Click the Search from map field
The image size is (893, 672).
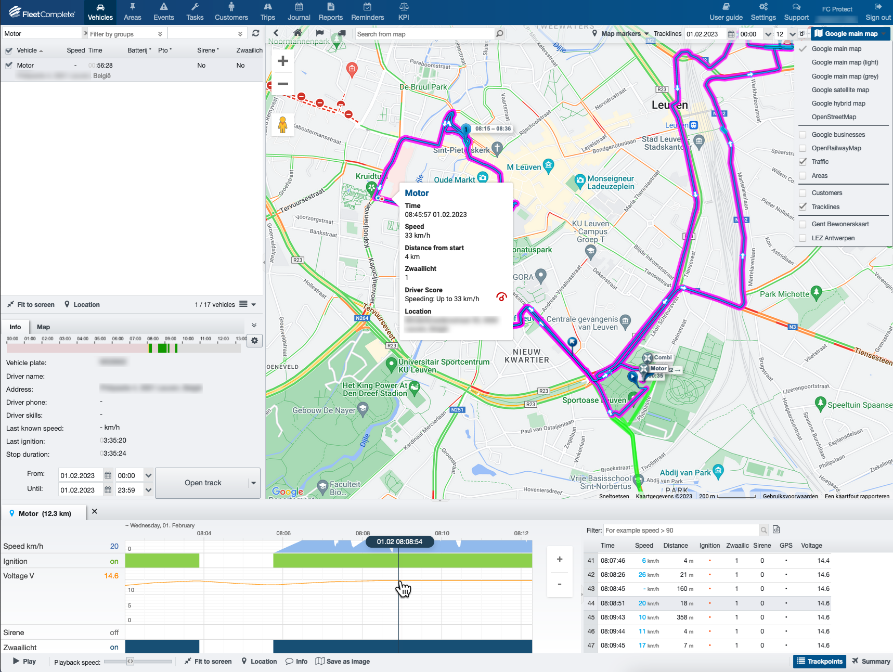click(424, 34)
